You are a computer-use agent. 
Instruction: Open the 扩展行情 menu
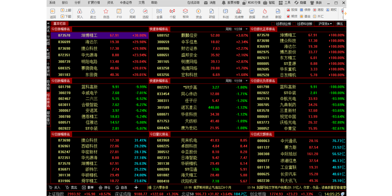(x=94, y=3)
